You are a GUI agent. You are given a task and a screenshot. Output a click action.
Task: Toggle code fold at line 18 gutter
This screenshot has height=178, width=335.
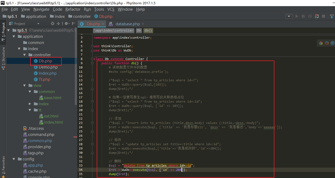(92, 102)
